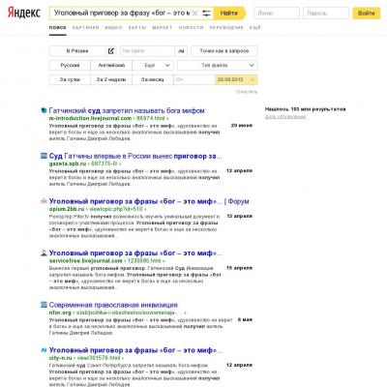Switch to the «Видео» tab
Viewport: 387px width, 387px height.
pyautogui.click(x=113, y=28)
